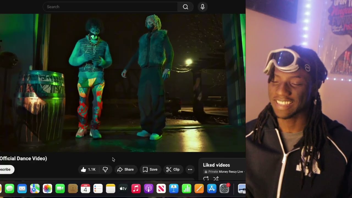
Task: Open App Store from the dock
Action: click(212, 189)
